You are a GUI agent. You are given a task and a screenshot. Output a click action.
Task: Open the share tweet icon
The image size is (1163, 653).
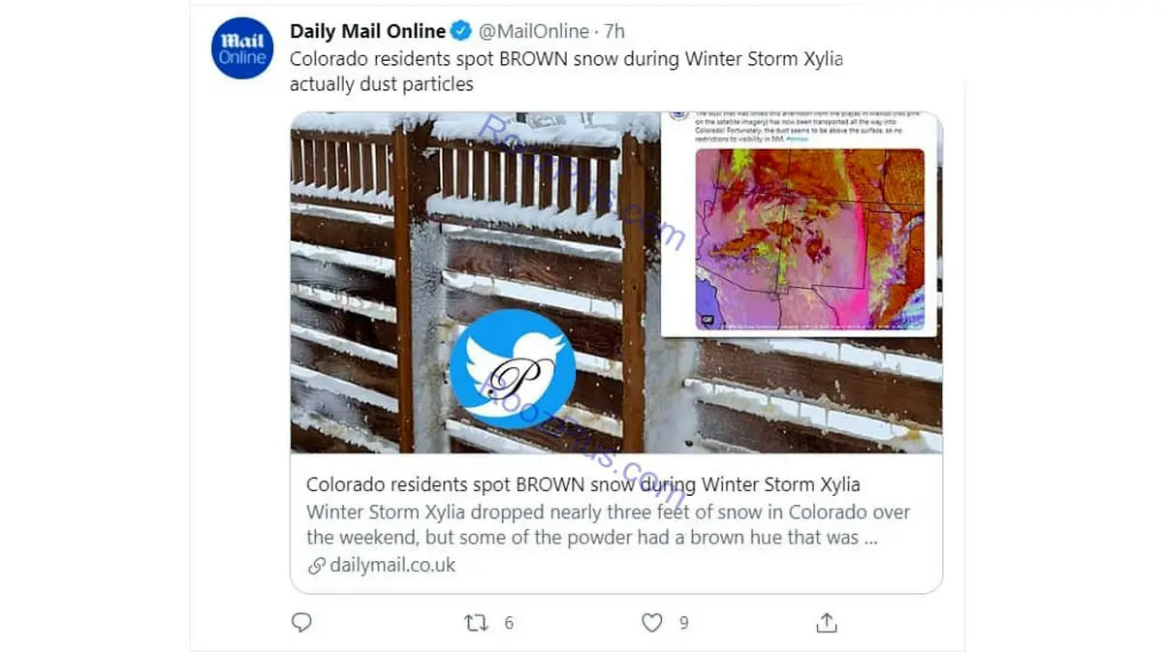pos(827,622)
